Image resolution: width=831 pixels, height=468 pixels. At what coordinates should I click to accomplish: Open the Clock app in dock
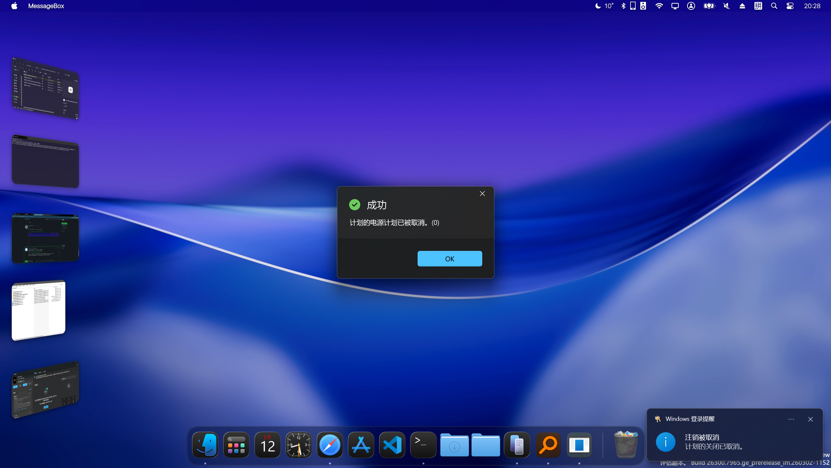(x=298, y=445)
